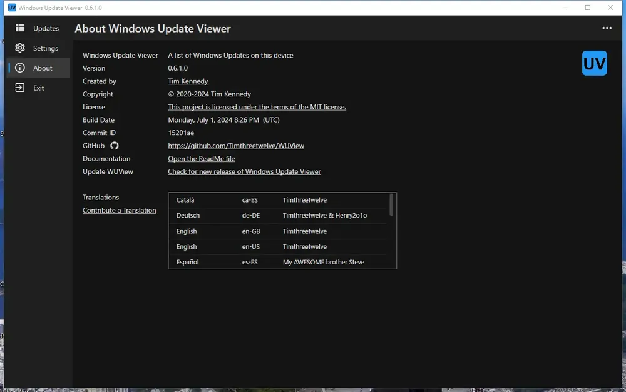Click the en-GB language code cell
626x392 pixels.
(x=251, y=231)
